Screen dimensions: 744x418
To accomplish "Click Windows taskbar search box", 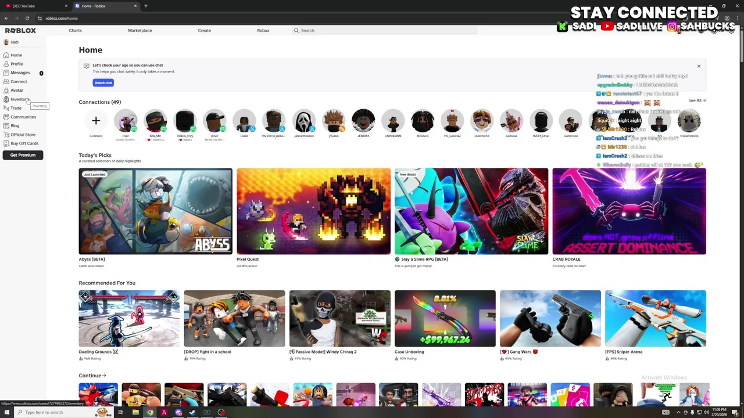I will tap(63, 412).
